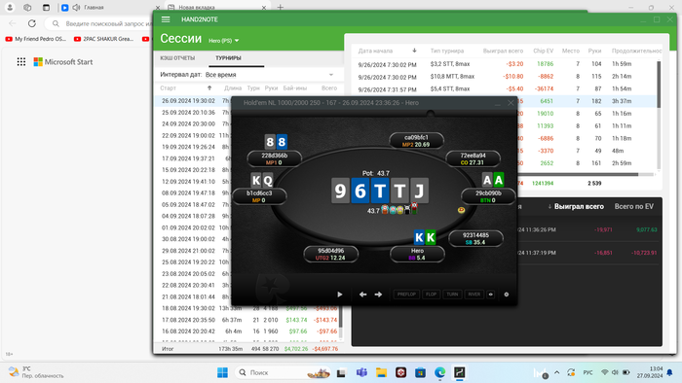
Task: Open a new browser tab
Action: 281,8
